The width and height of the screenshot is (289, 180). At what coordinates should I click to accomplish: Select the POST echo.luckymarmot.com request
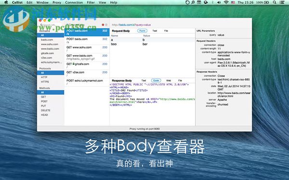point(87,82)
